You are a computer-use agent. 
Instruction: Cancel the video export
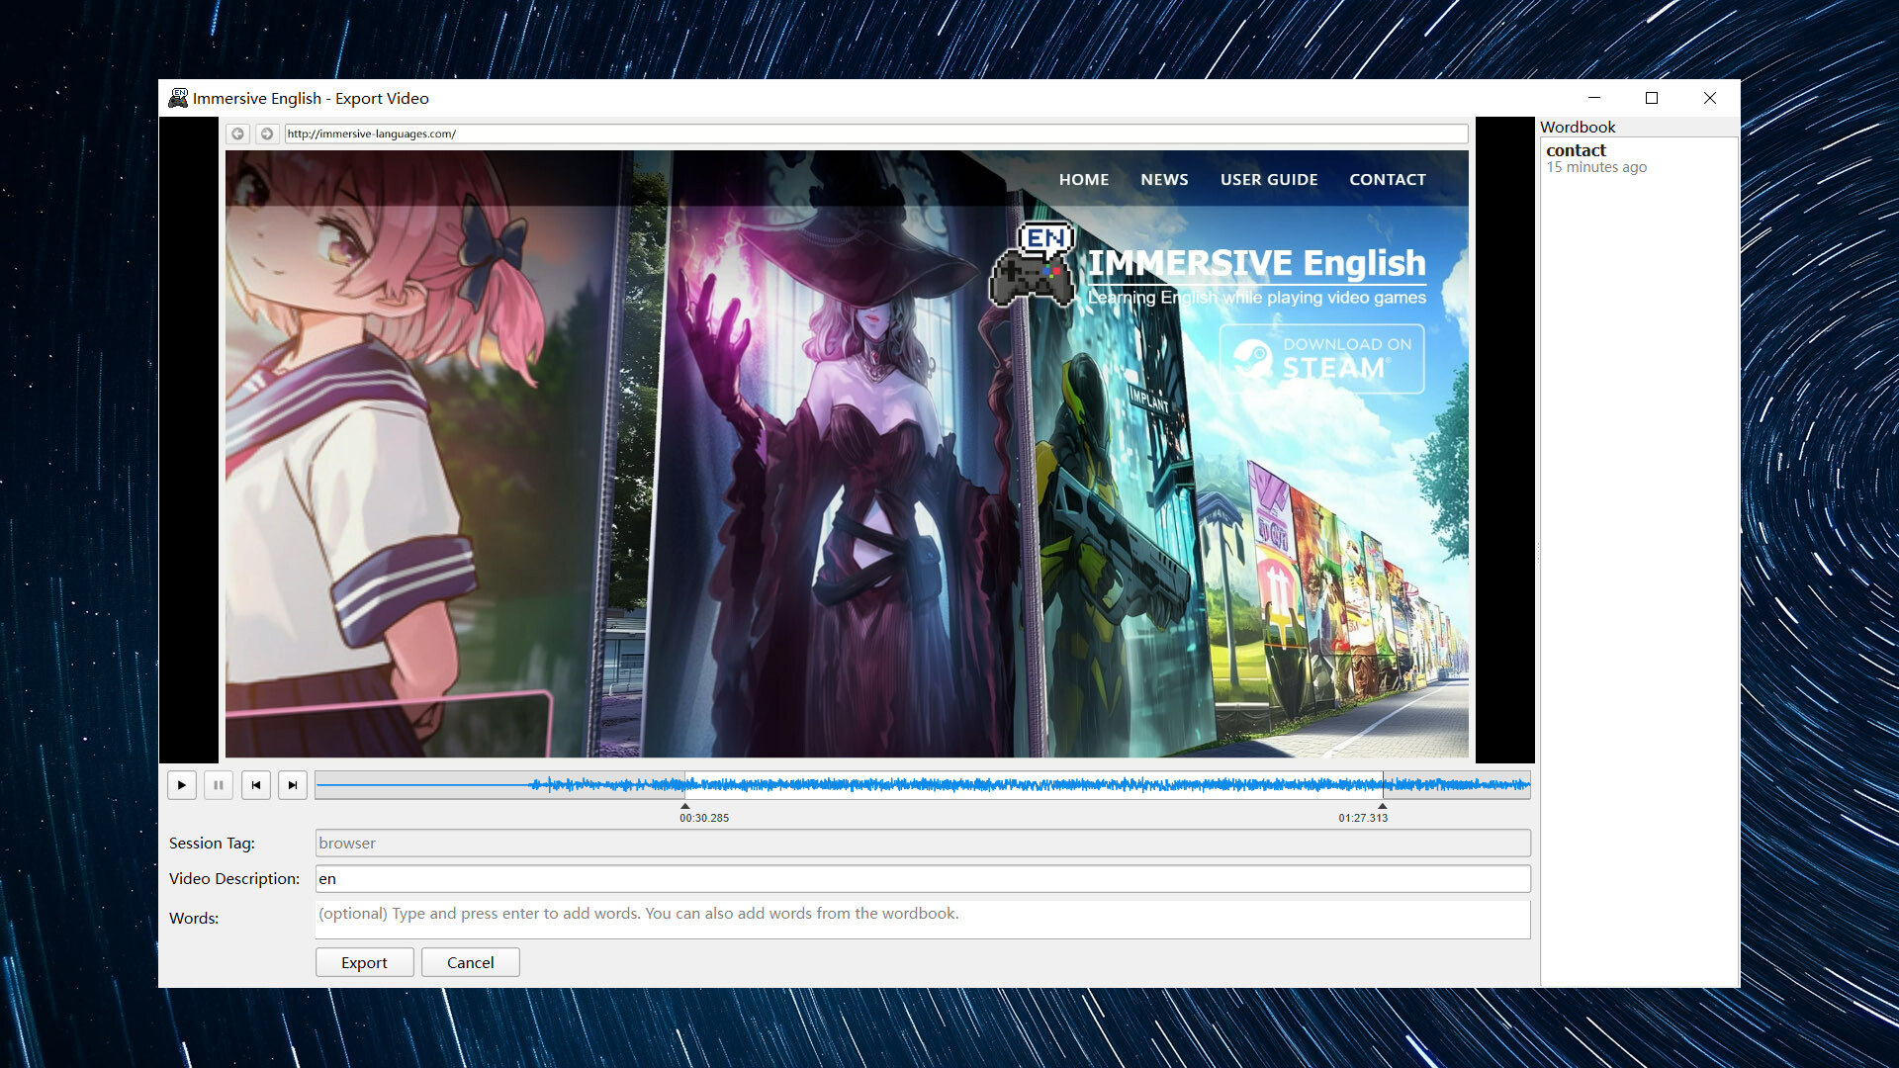[x=470, y=961]
